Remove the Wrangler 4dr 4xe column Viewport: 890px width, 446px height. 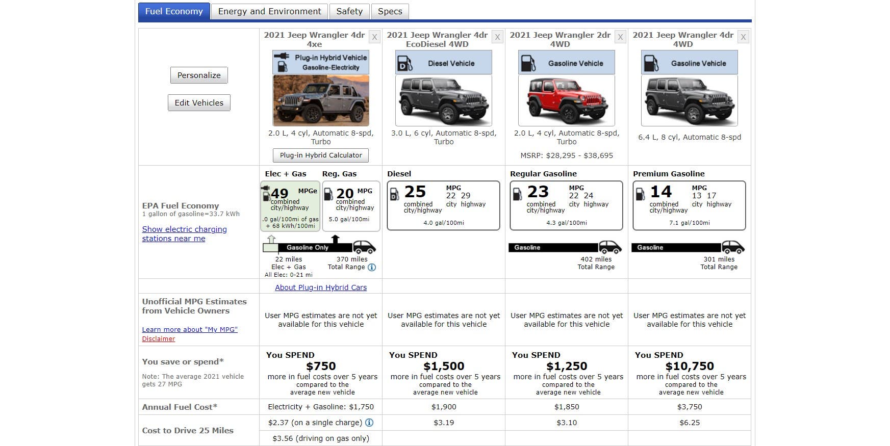(x=374, y=37)
